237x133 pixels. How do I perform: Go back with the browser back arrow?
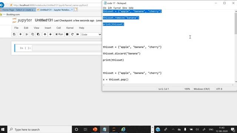2,5
